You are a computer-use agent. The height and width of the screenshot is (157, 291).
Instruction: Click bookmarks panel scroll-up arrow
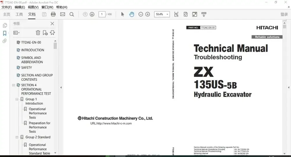[x=55, y=41]
